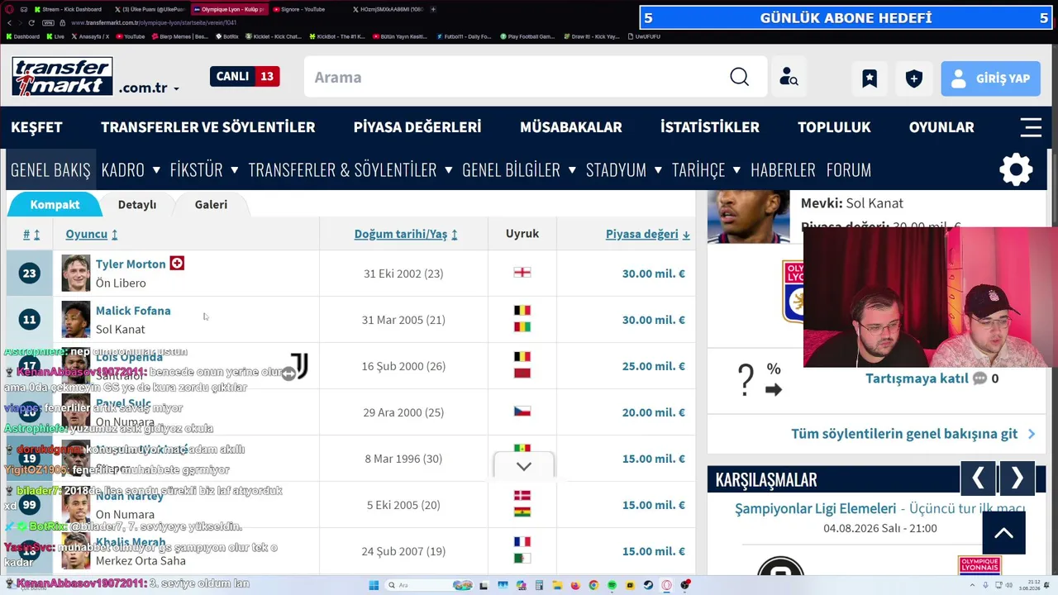Click the Juventus crest next to Lois Openda
This screenshot has height=595, width=1058.
299,366
